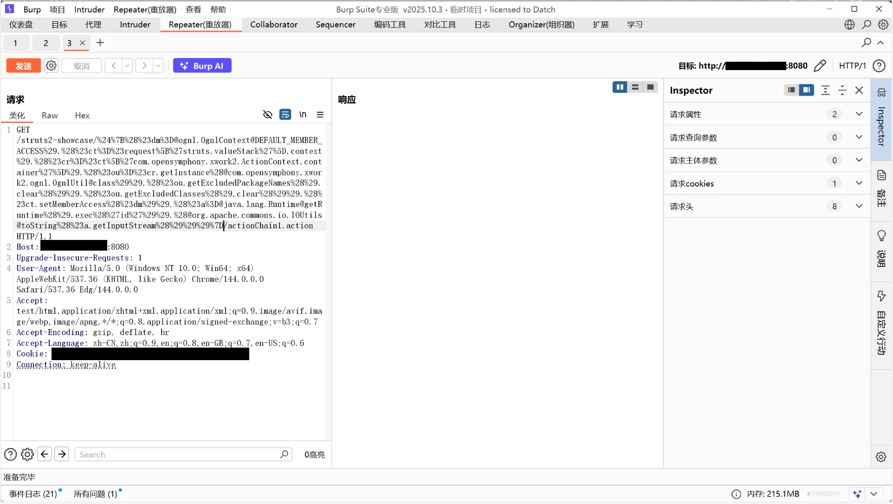Viewport: 893px width, 504px height.
Task: Open the next-history dropdown arrow
Action: coord(158,66)
